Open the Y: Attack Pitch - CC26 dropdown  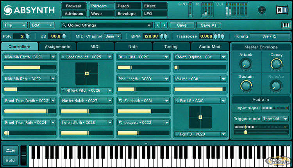coord(110,91)
